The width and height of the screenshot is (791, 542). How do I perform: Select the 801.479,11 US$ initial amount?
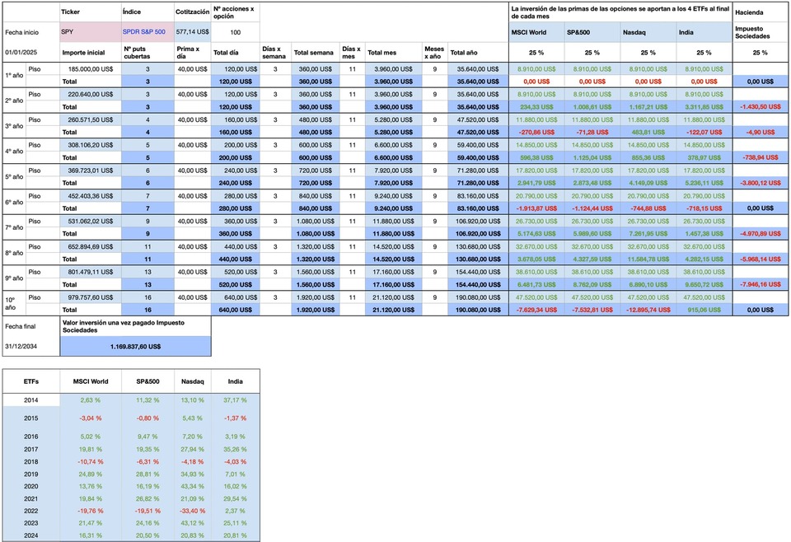coord(91,273)
